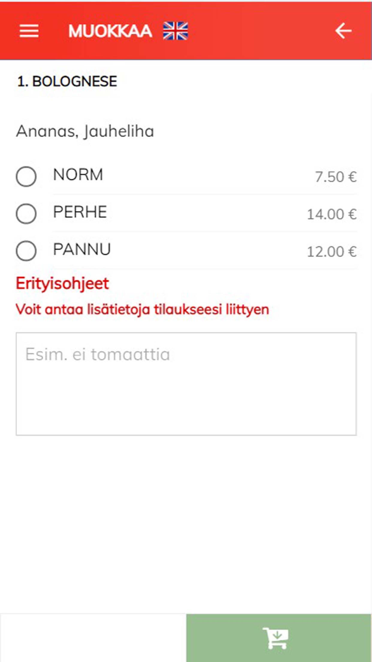Pick the PANNU size radio button
The image size is (372, 662).
(26, 251)
